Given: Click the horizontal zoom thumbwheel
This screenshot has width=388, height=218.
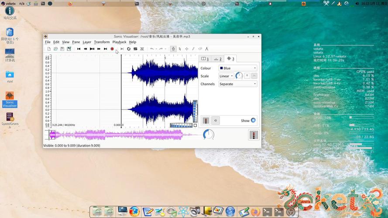Looking at the screenshot, I should [x=182, y=126].
